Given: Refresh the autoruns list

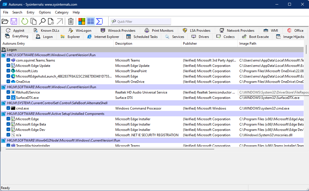Looking at the screenshot, I should 25,21.
